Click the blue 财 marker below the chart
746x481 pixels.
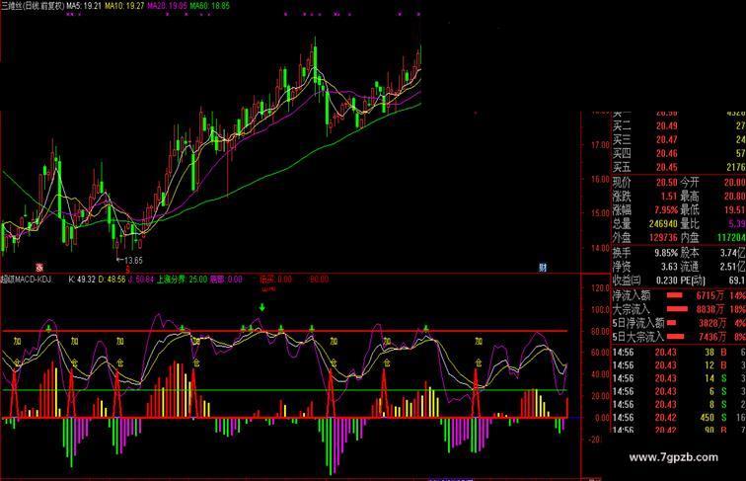point(543,268)
